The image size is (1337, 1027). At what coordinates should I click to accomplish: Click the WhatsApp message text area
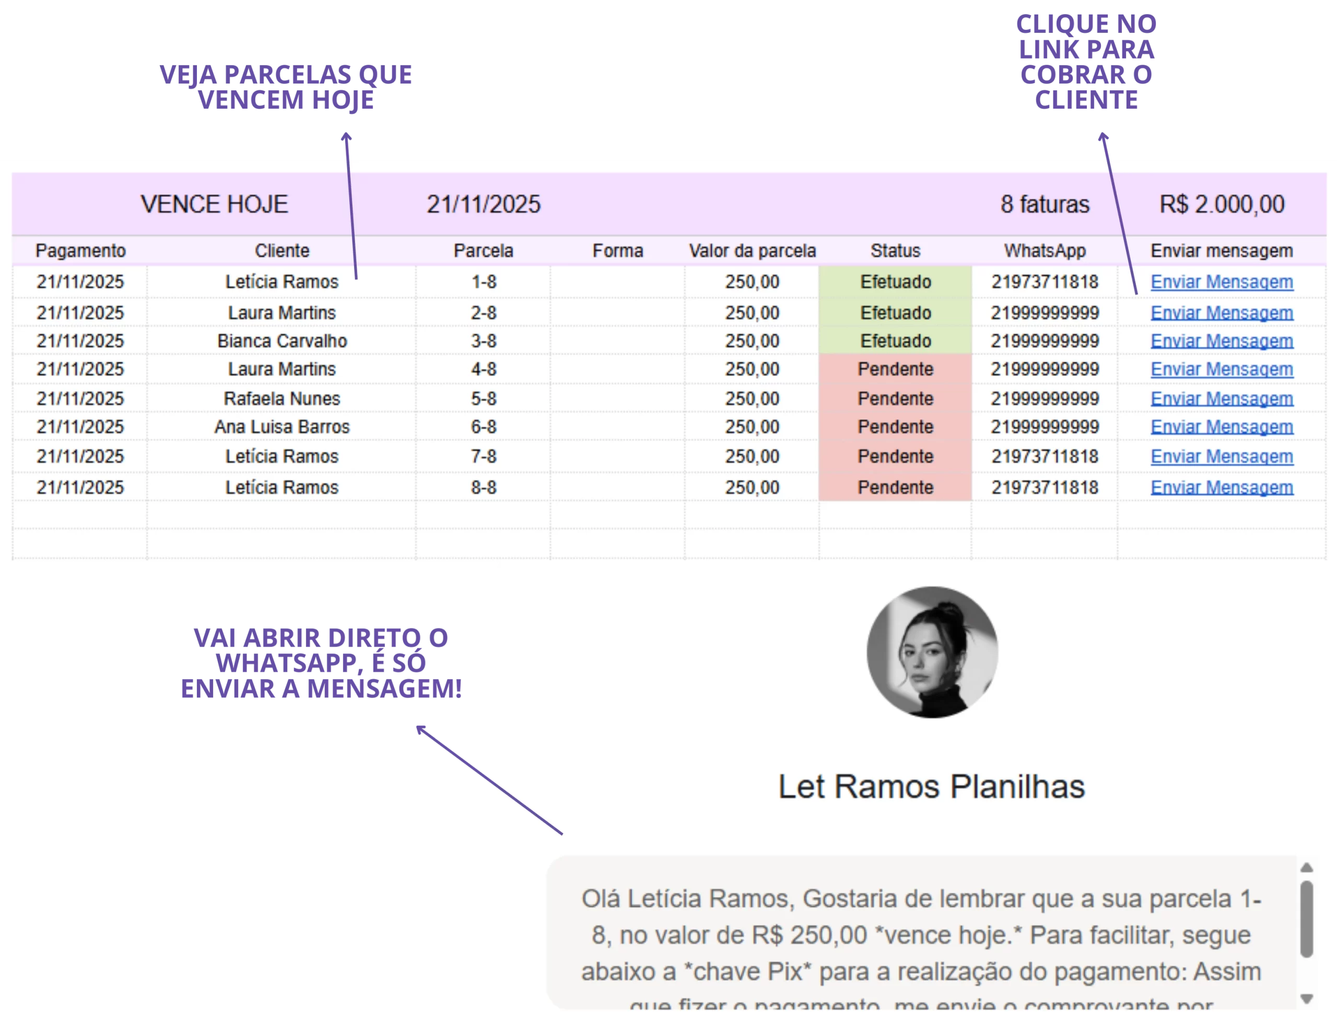(x=921, y=932)
